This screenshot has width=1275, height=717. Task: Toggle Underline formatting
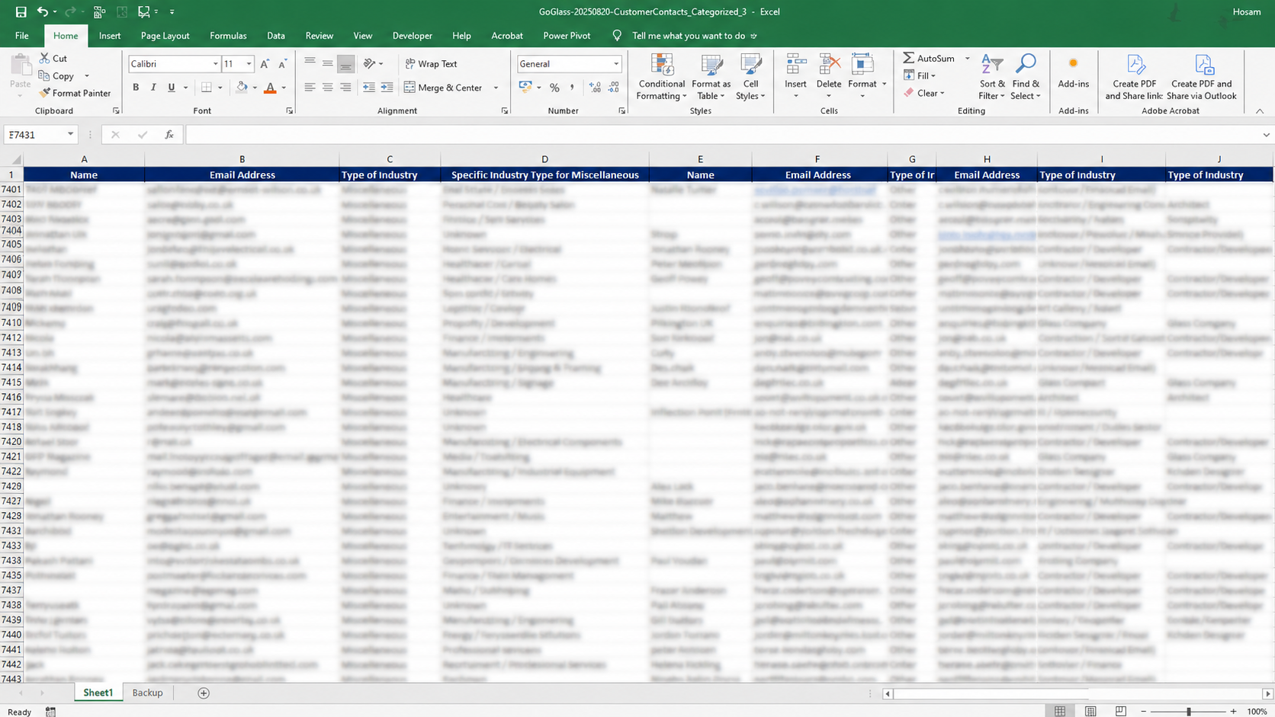point(171,88)
